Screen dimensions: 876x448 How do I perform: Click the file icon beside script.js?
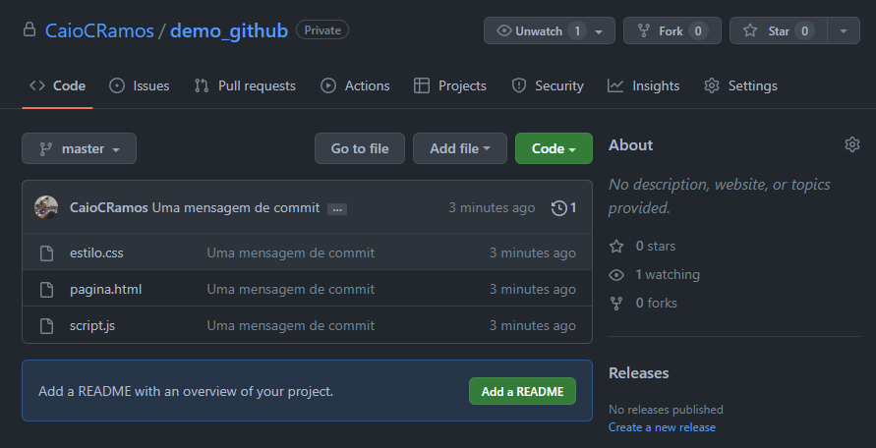[46, 325]
